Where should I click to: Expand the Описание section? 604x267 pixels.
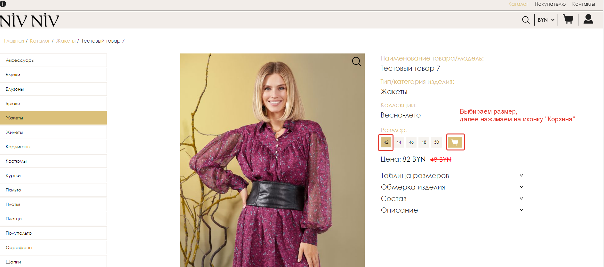[x=451, y=210]
